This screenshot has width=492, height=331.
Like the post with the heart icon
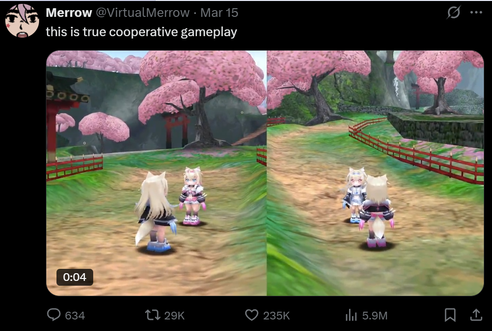coord(252,315)
